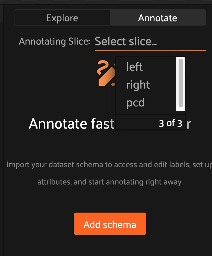Switch to the Explore tab
Image resolution: width=212 pixels, height=256 pixels.
[62, 18]
